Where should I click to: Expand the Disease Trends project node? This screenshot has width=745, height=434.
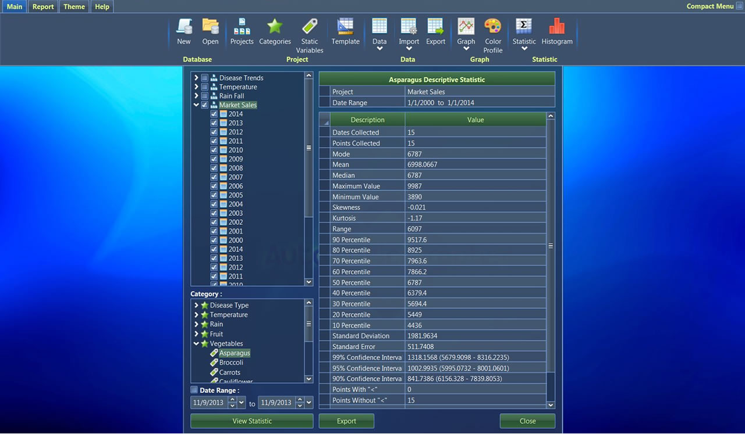[196, 78]
